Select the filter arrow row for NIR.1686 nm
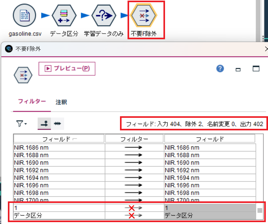The height and width of the screenshot is (224, 268). click(133, 147)
